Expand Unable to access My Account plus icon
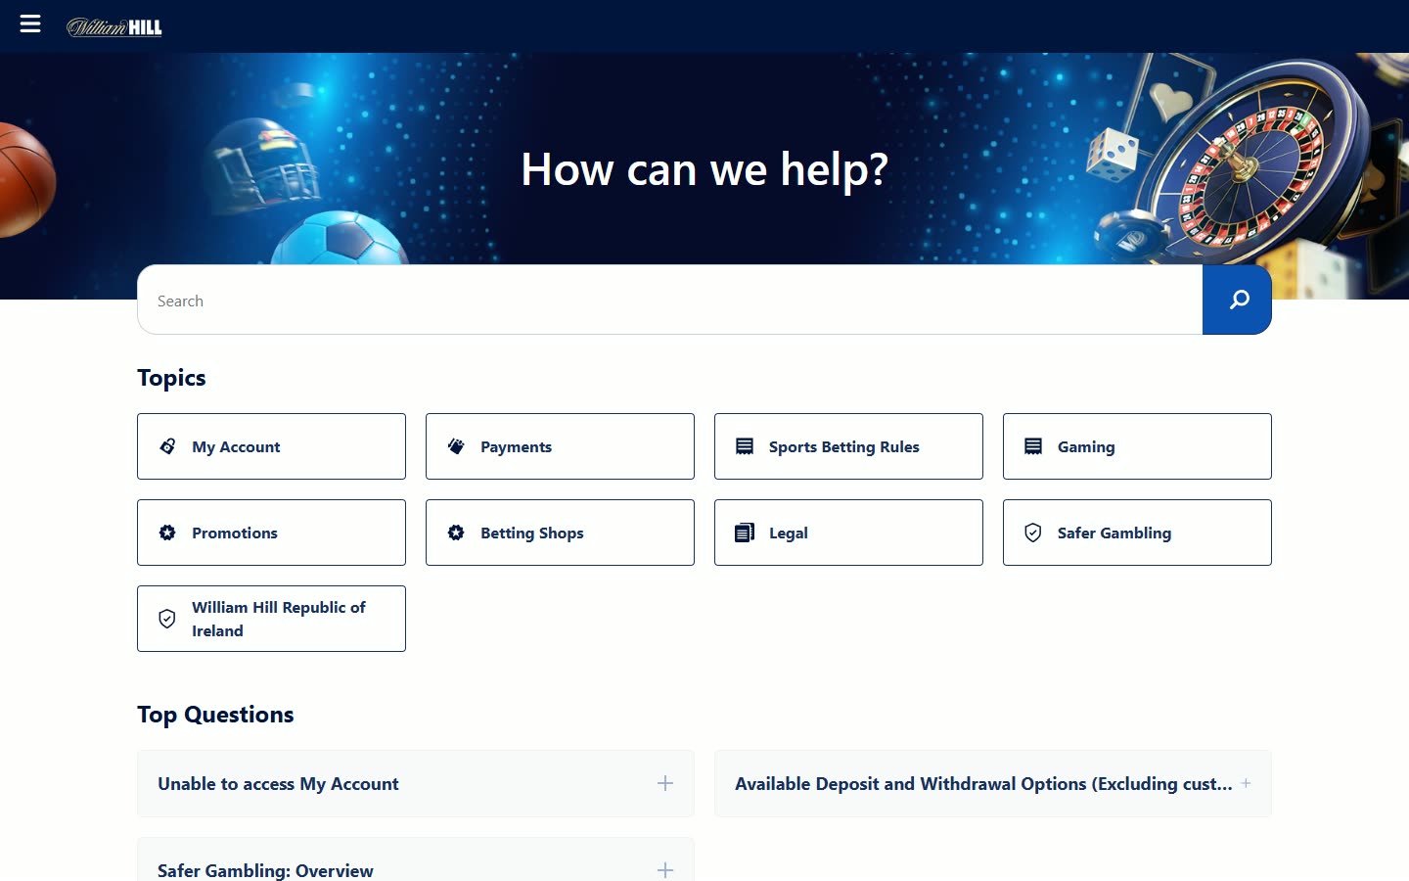This screenshot has height=881, width=1409. (x=665, y=783)
